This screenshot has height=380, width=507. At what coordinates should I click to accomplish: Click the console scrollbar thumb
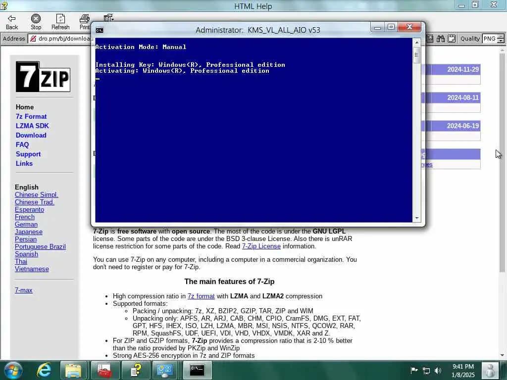click(417, 55)
